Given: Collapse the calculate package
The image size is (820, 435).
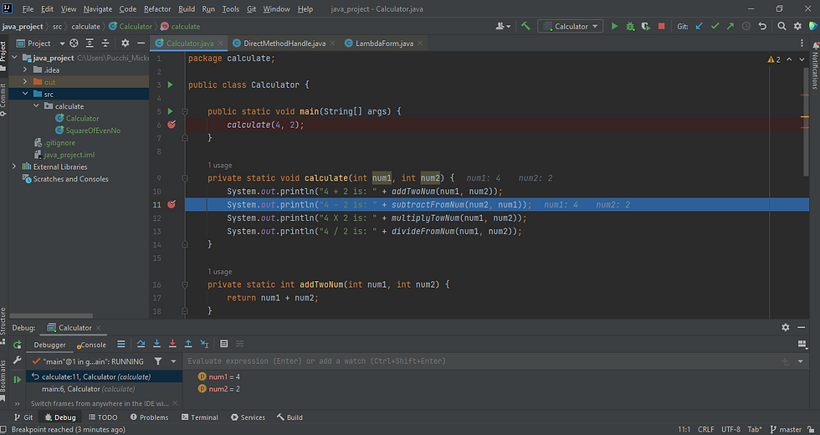Looking at the screenshot, I should (36, 105).
